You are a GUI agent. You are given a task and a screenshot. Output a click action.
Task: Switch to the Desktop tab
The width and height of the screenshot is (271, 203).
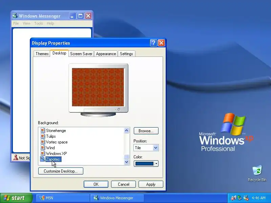[x=59, y=53]
